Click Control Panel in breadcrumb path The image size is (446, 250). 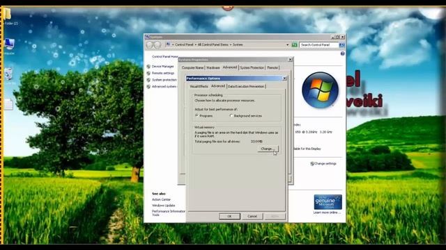(184, 44)
